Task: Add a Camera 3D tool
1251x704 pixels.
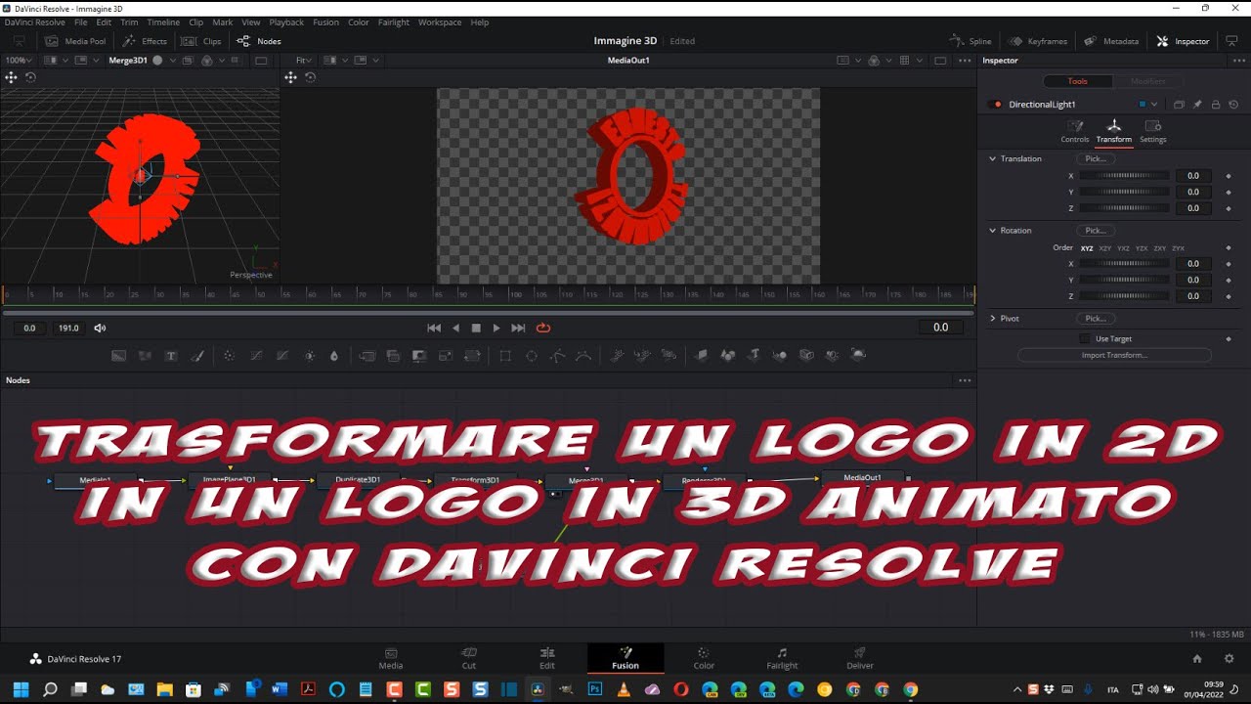Action: [x=806, y=356]
